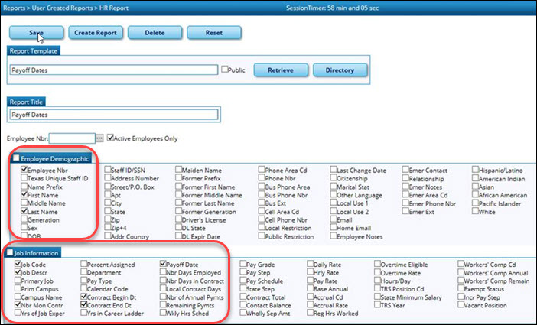Image resolution: width=537 pixels, height=325 pixels.
Task: Focus the Report Template name field
Action: [114, 70]
